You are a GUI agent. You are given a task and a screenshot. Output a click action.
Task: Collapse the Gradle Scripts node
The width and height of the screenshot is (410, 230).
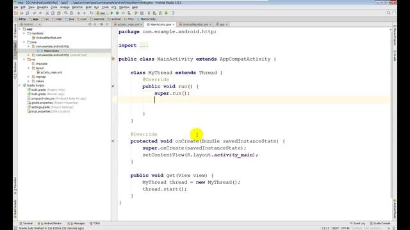20,85
